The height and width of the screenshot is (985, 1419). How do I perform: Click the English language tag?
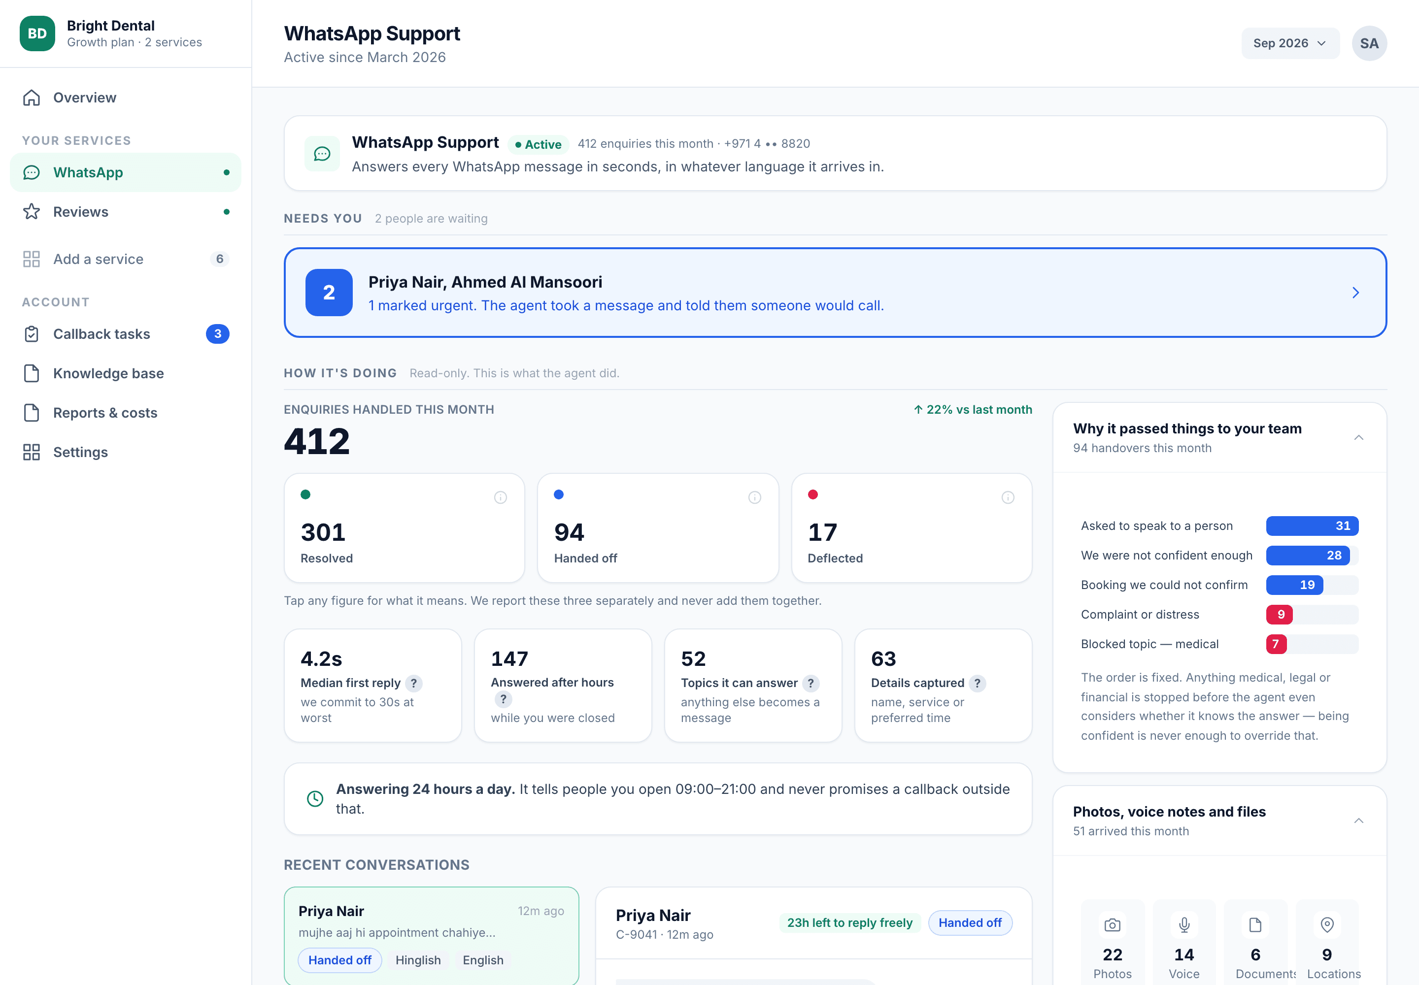(x=483, y=960)
